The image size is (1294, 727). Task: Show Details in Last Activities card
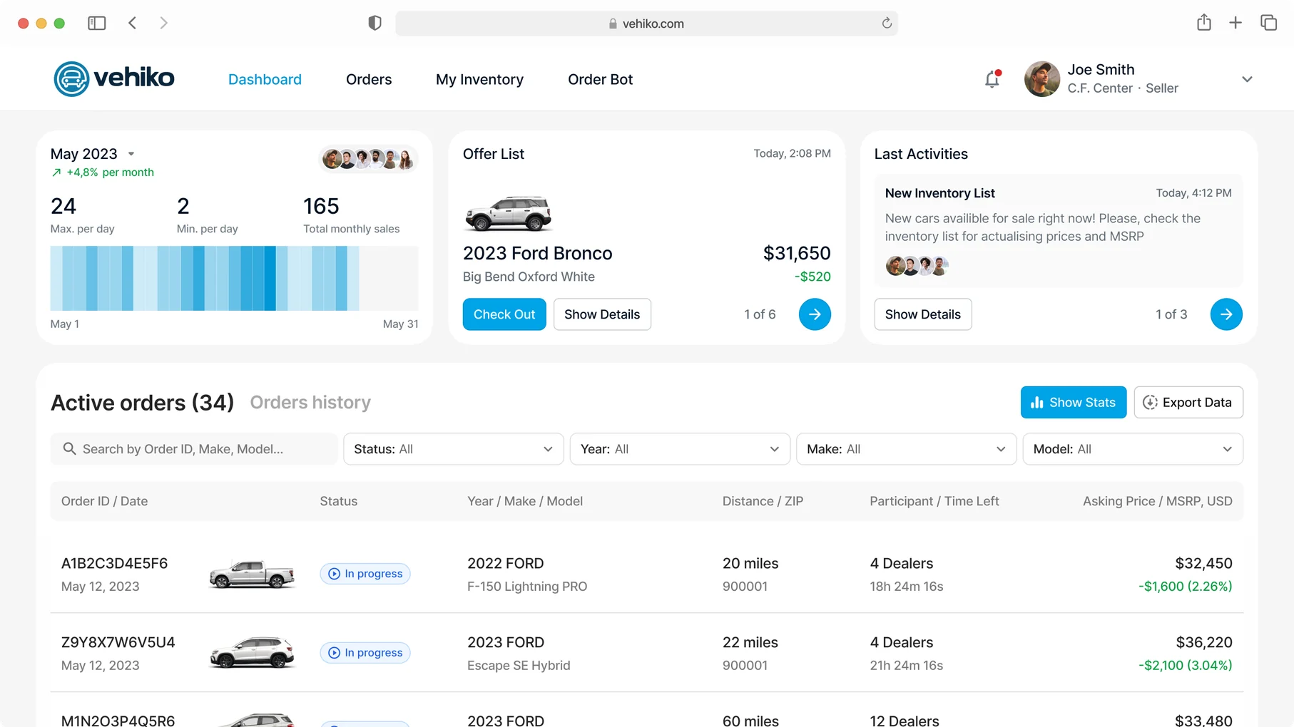923,314
